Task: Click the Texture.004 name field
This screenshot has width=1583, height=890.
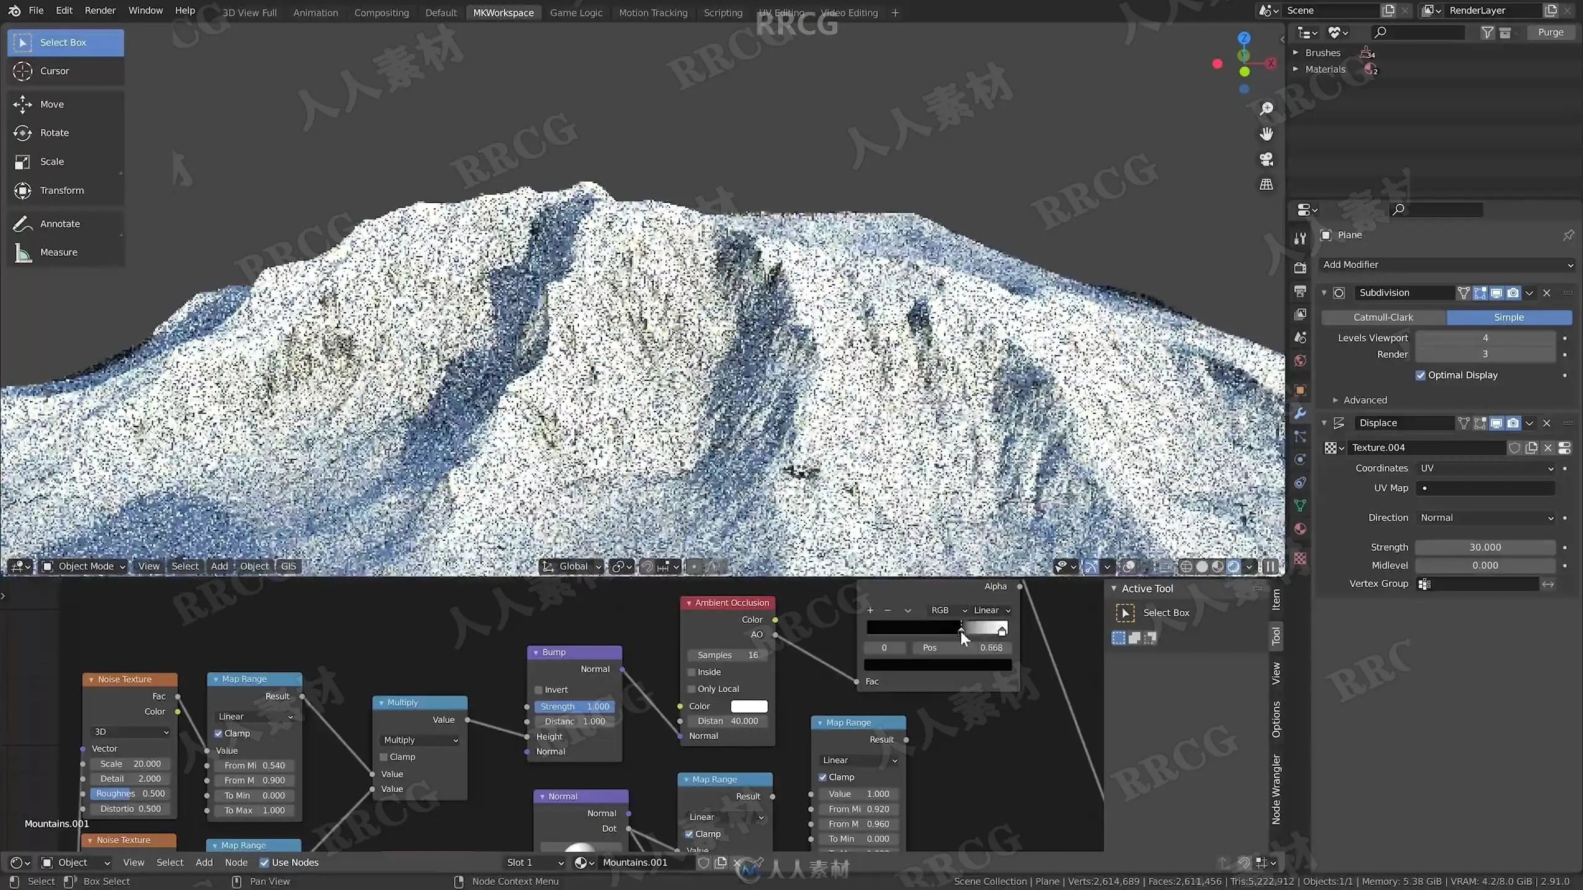Action: click(1427, 447)
